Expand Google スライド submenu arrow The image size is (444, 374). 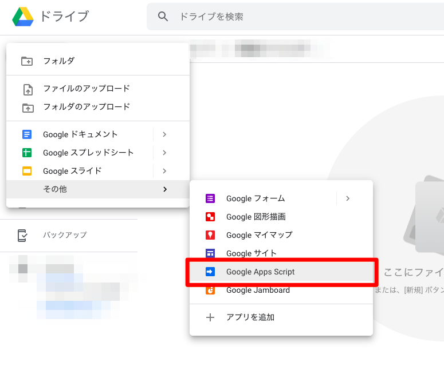(164, 171)
